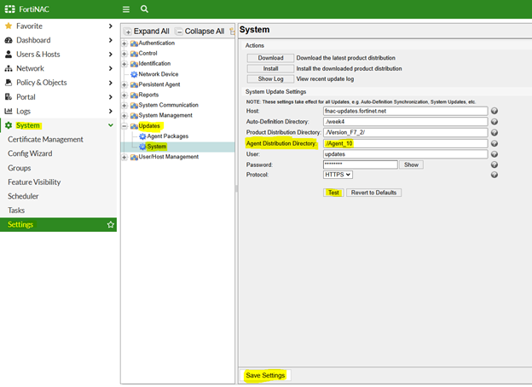Click help icon beside User field
532x387 pixels.
494,154
